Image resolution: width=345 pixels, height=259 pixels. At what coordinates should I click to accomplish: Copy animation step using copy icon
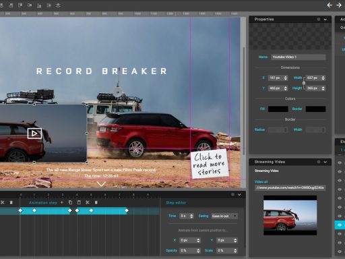(70, 202)
